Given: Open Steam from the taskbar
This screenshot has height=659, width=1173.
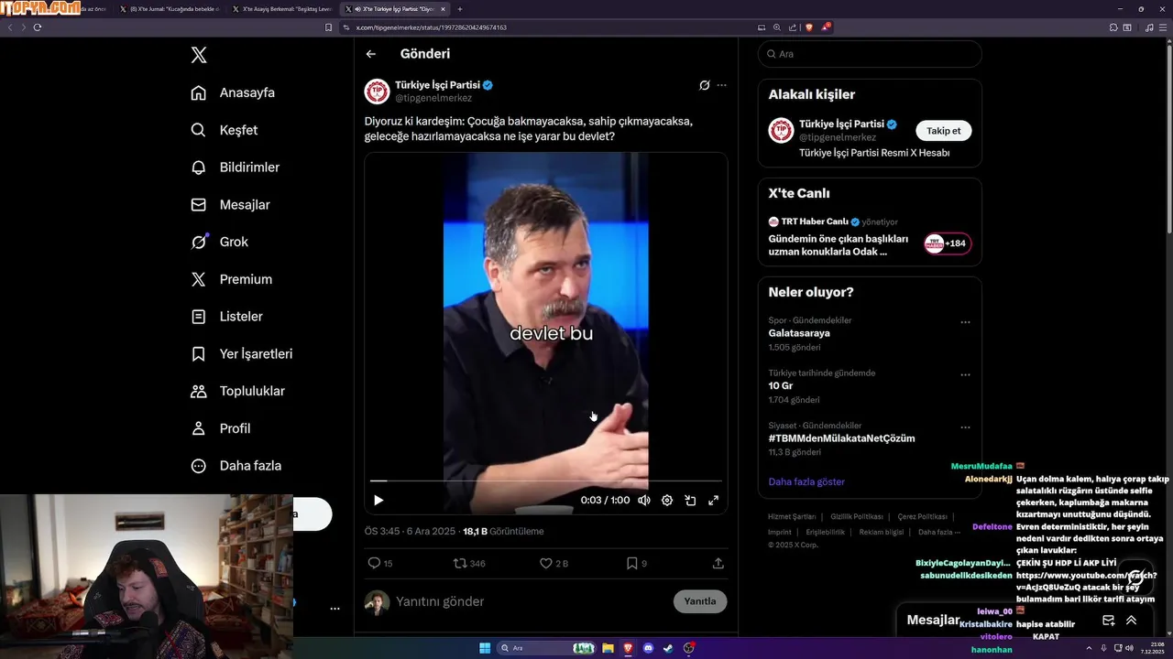Looking at the screenshot, I should [x=668, y=648].
